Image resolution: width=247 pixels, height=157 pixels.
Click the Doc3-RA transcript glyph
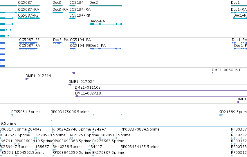[x=58, y=13]
